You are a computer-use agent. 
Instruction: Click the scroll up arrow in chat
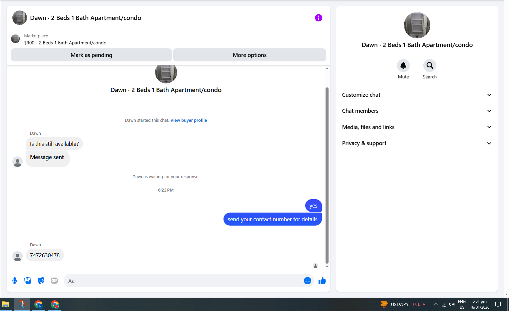(327, 68)
